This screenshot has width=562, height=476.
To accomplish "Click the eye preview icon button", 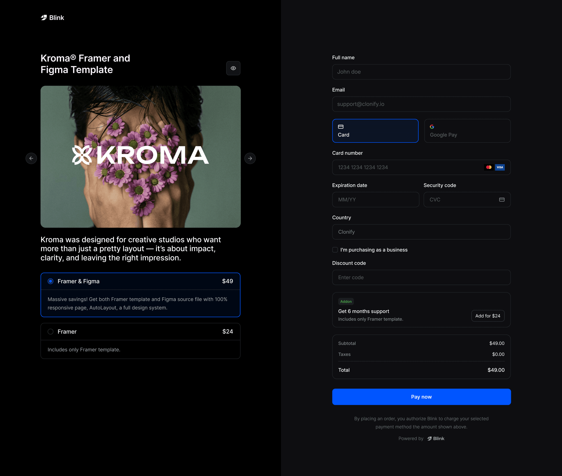I will coord(233,68).
